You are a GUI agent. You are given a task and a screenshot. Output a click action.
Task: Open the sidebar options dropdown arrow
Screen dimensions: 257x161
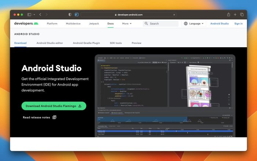coord(34,15)
